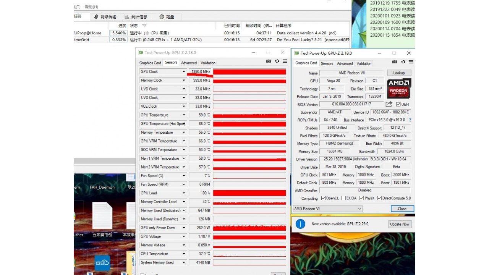
Task: Click the 1990.0 MHz GPU Clock value
Action: tap(200, 72)
